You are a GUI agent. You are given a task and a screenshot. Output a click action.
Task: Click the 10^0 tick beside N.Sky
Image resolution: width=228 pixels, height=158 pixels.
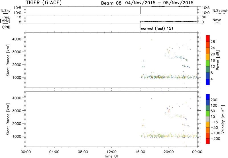[17, 13]
